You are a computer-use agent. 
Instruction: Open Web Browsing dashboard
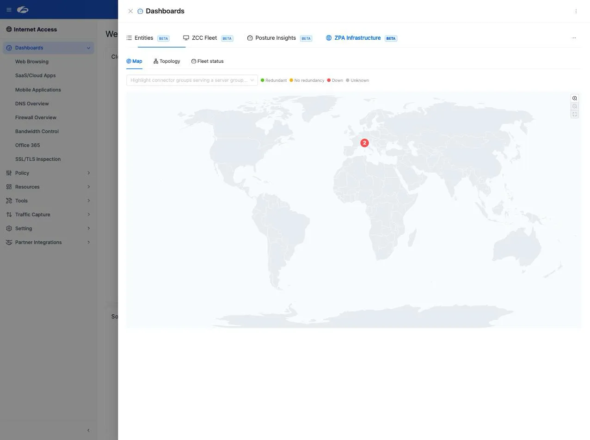[32, 61]
